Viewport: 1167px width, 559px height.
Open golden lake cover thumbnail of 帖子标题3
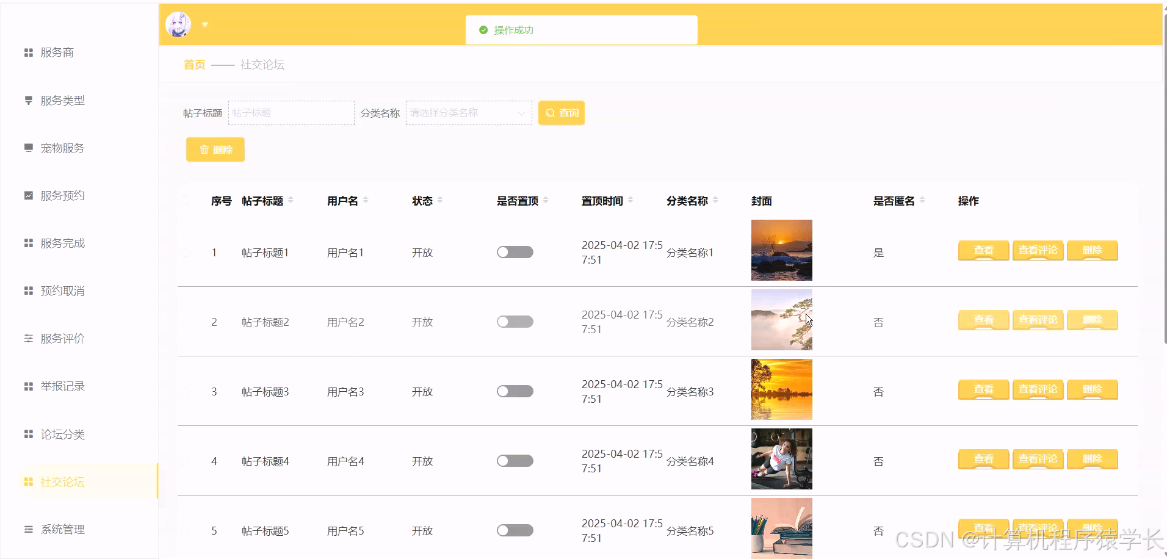tap(782, 389)
